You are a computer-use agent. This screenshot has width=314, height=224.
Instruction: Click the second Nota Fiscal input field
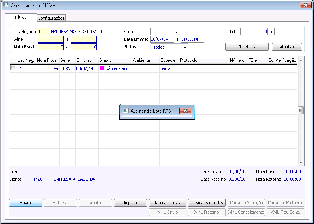(84, 47)
